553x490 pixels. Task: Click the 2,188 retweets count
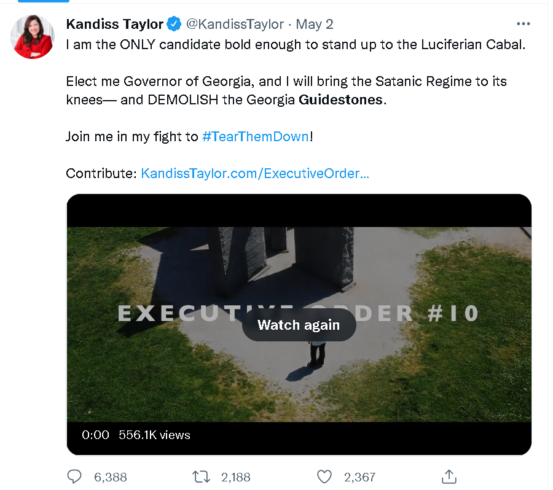tap(234, 477)
